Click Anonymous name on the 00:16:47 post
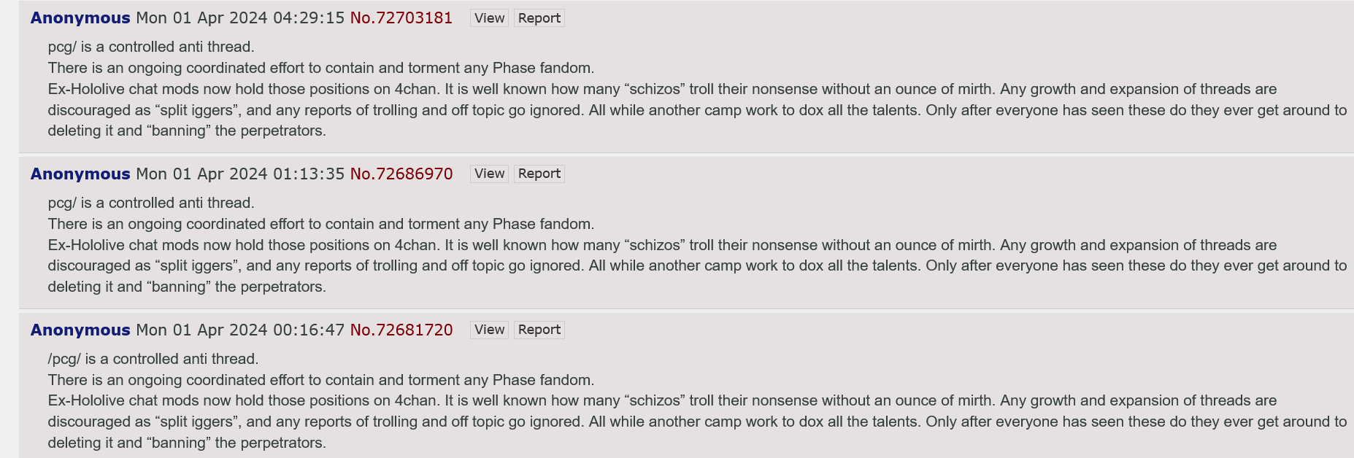Viewport: 1354px width, 458px height. tap(80, 330)
